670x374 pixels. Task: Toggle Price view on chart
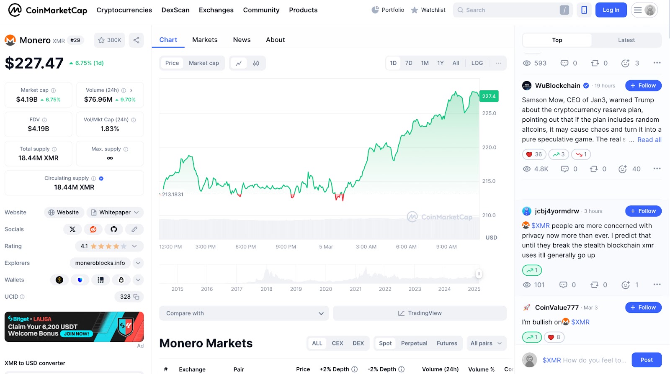pos(172,63)
